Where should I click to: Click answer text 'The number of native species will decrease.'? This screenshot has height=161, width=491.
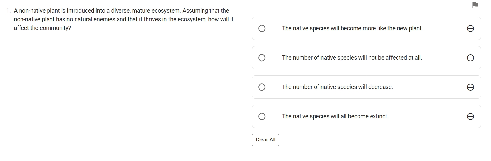[337, 87]
